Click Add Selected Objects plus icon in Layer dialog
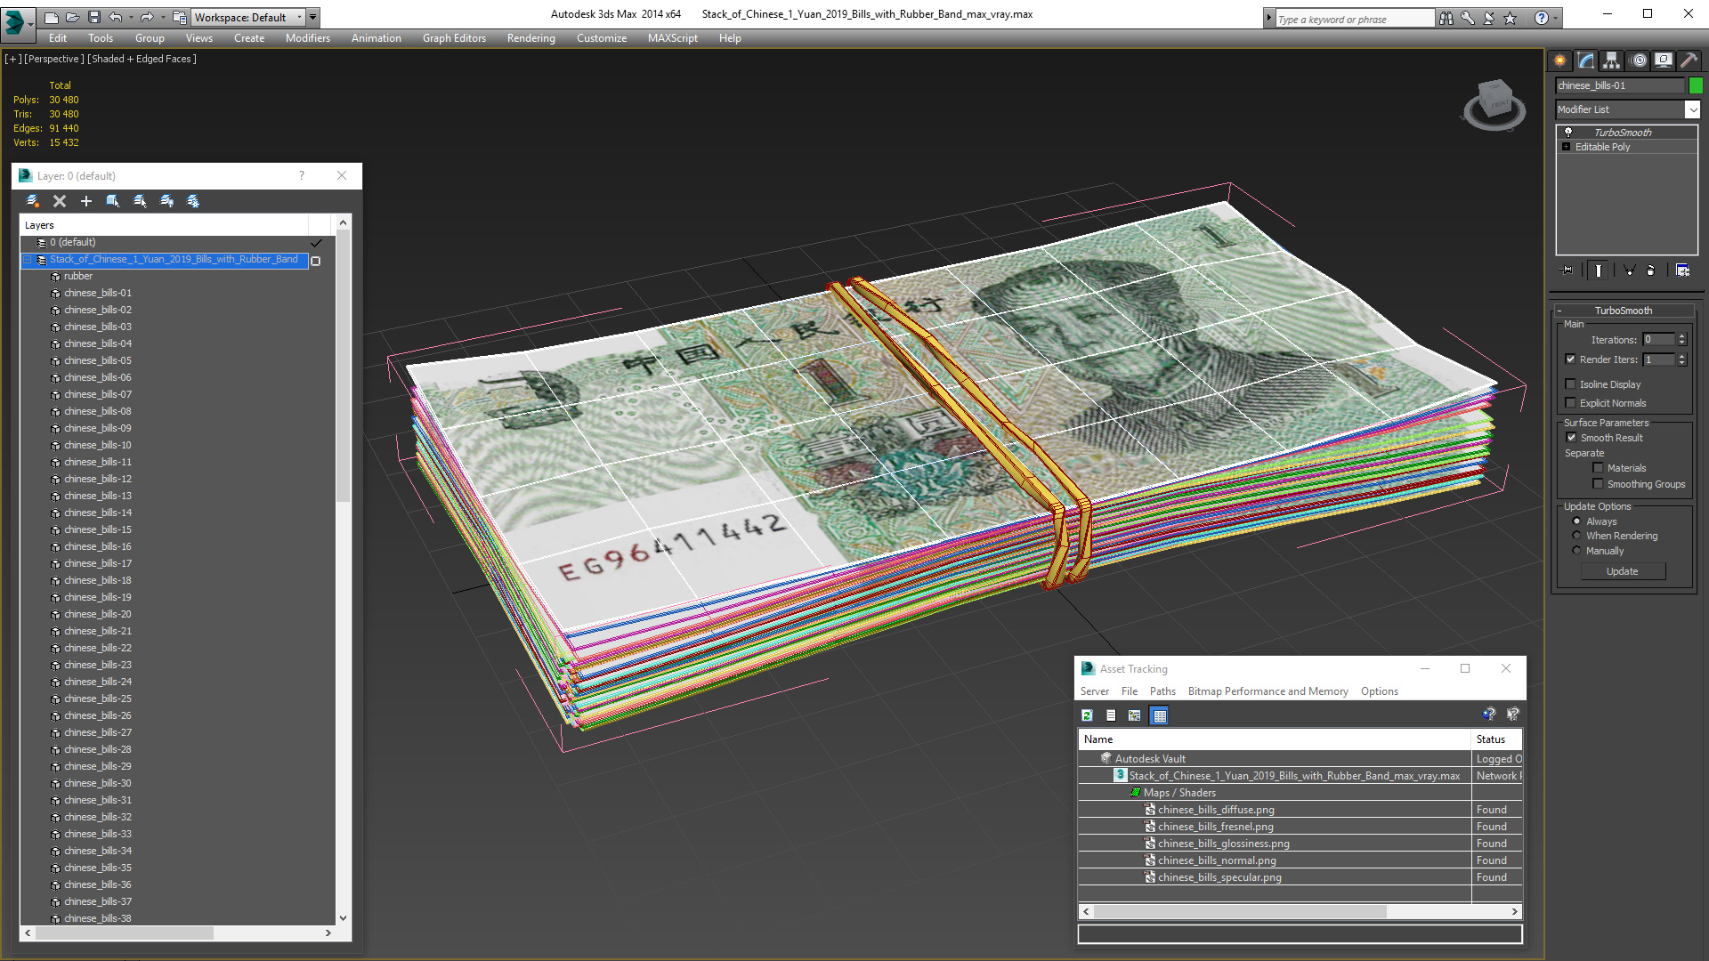 pyautogui.click(x=86, y=201)
